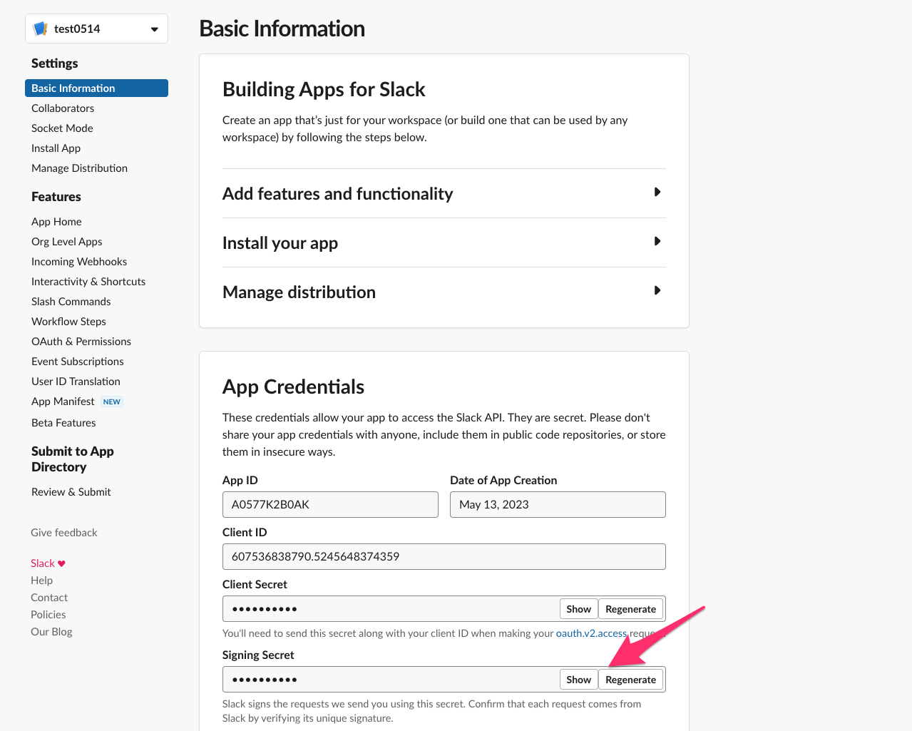Regenerate the Signing Secret
Viewport: 912px width, 731px height.
[x=630, y=679]
